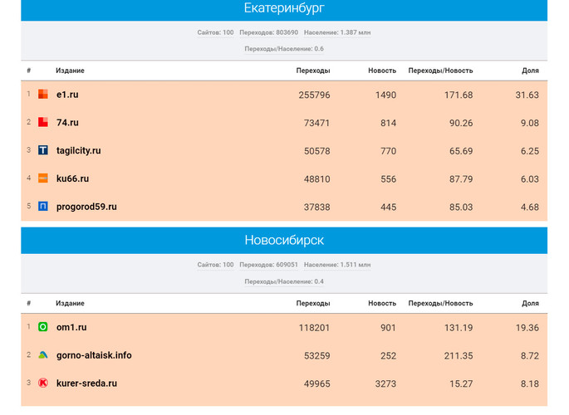Open the gorno-altaisk.info publication link
Image resolution: width=569 pixels, height=415 pixels.
[93, 355]
